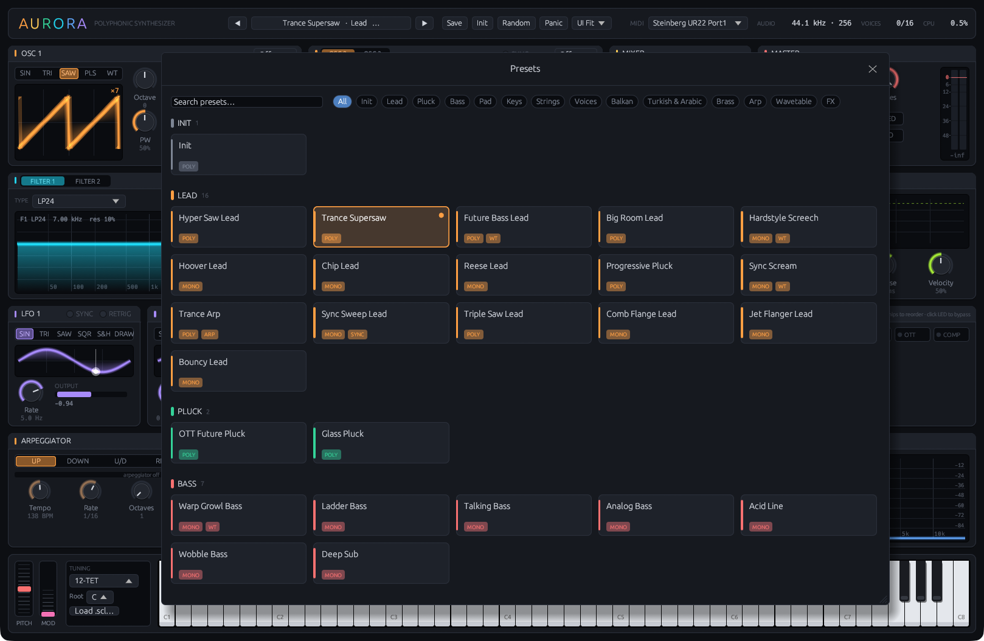Filter presets by Bass category
Image resolution: width=984 pixels, height=641 pixels.
(x=457, y=102)
